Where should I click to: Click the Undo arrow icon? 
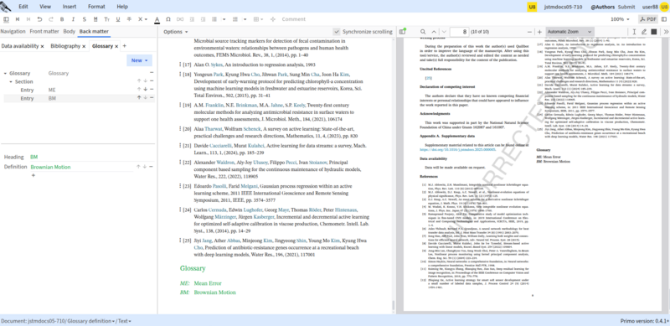39,19
